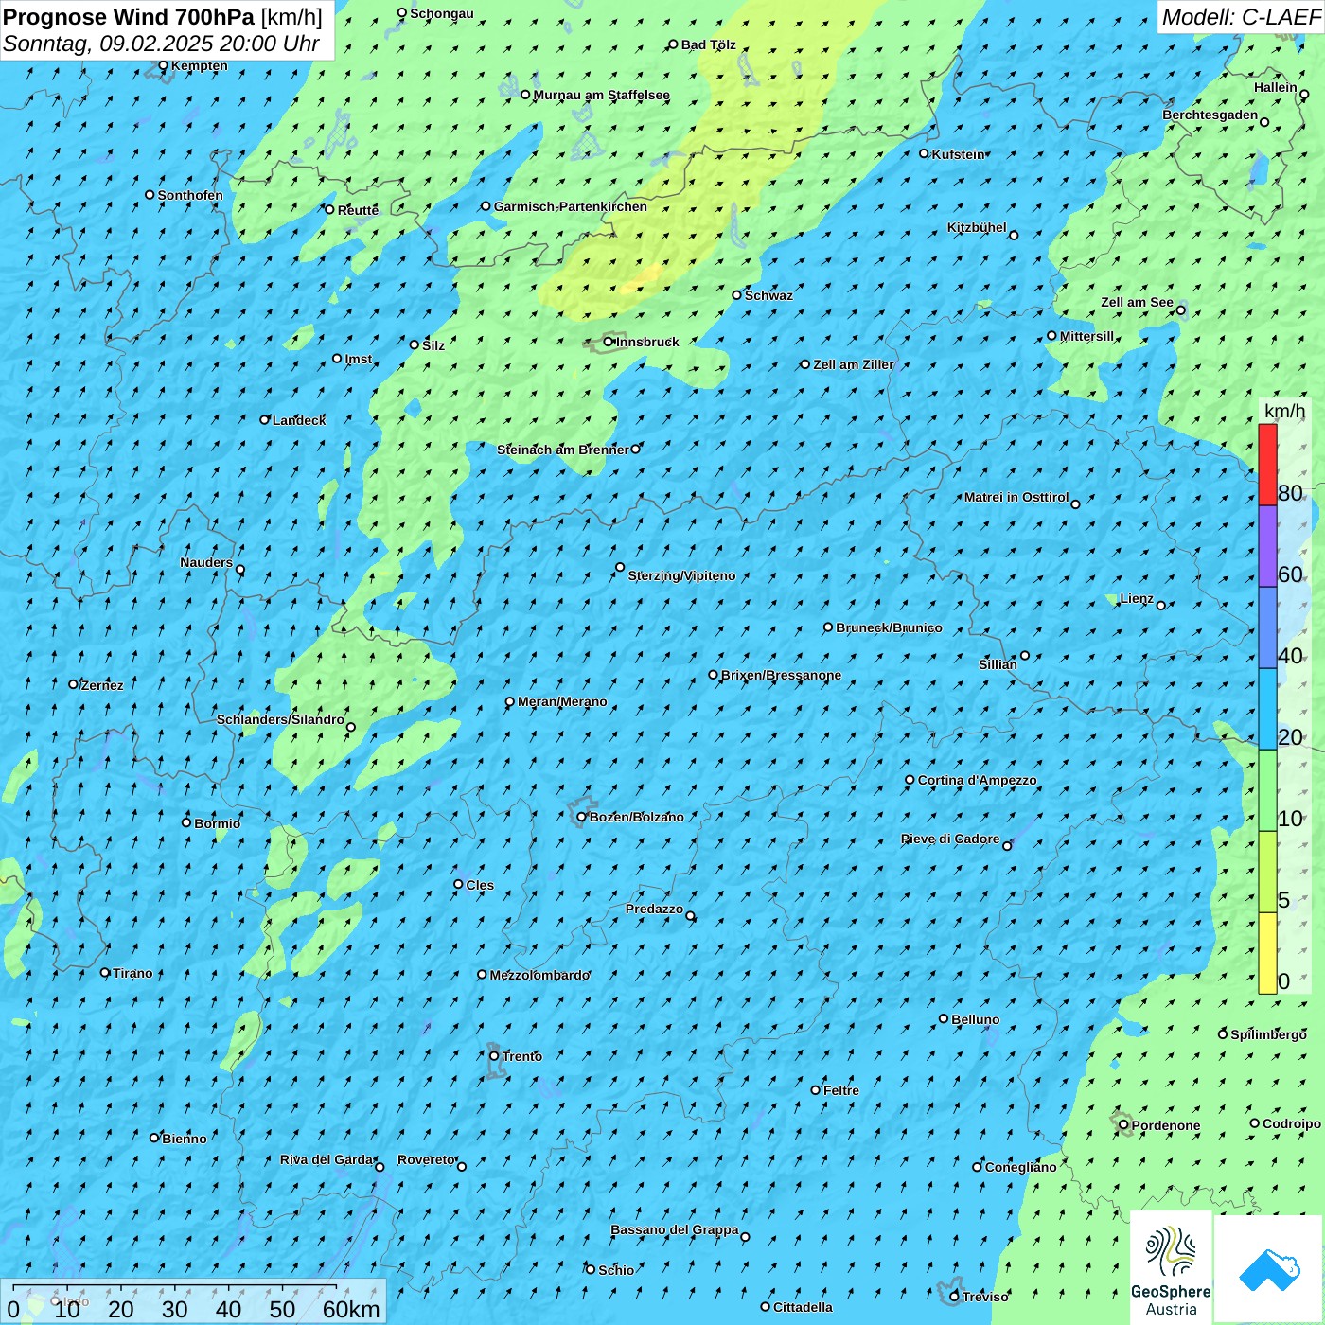The height and width of the screenshot is (1325, 1325).
Task: Click the 'Prognose Wind 700hPa' title text
Action: pos(130,17)
